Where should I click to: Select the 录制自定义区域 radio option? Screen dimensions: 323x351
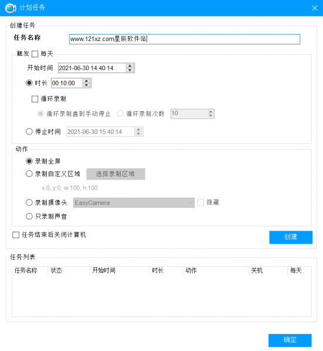[x=29, y=174]
